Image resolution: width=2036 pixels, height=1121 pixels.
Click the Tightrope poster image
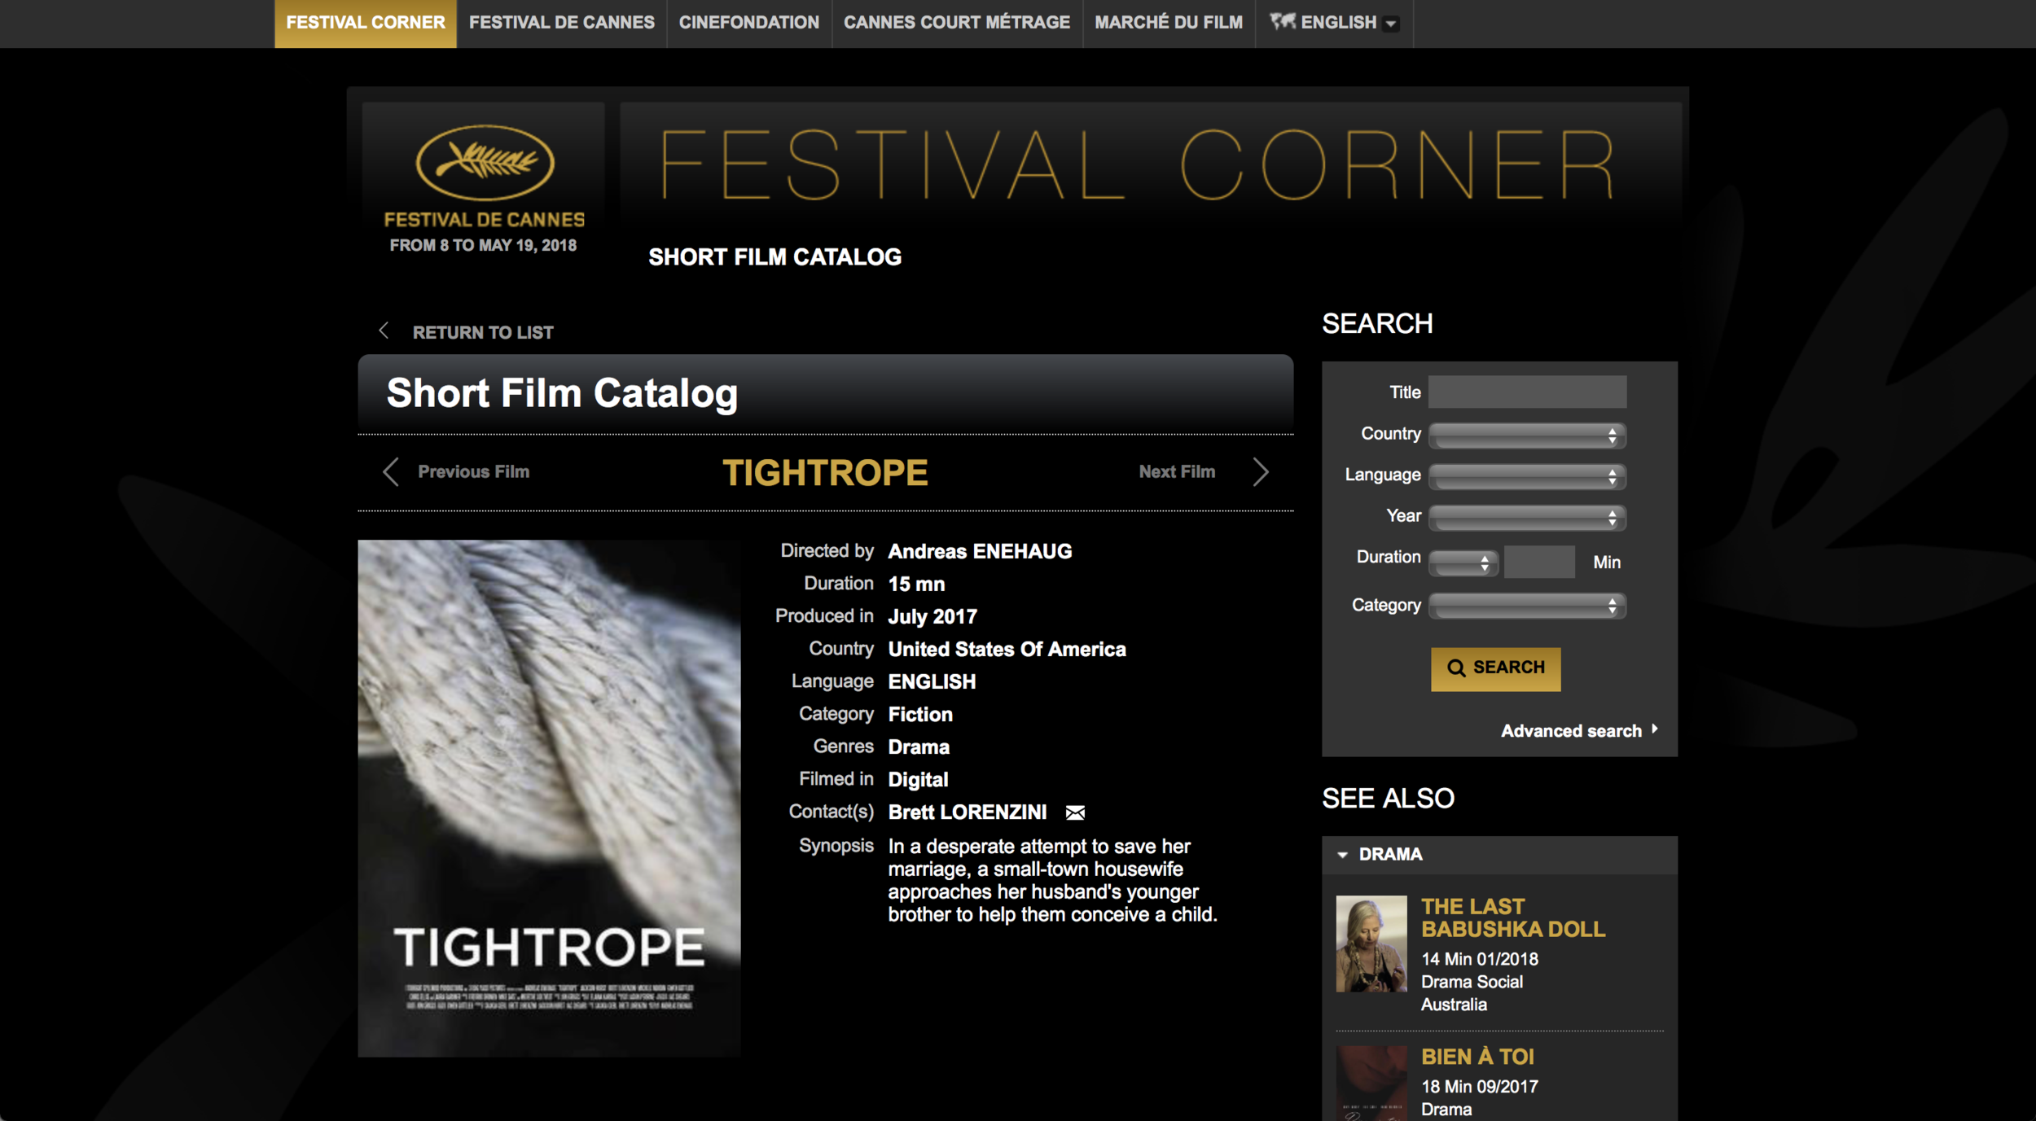pos(549,798)
